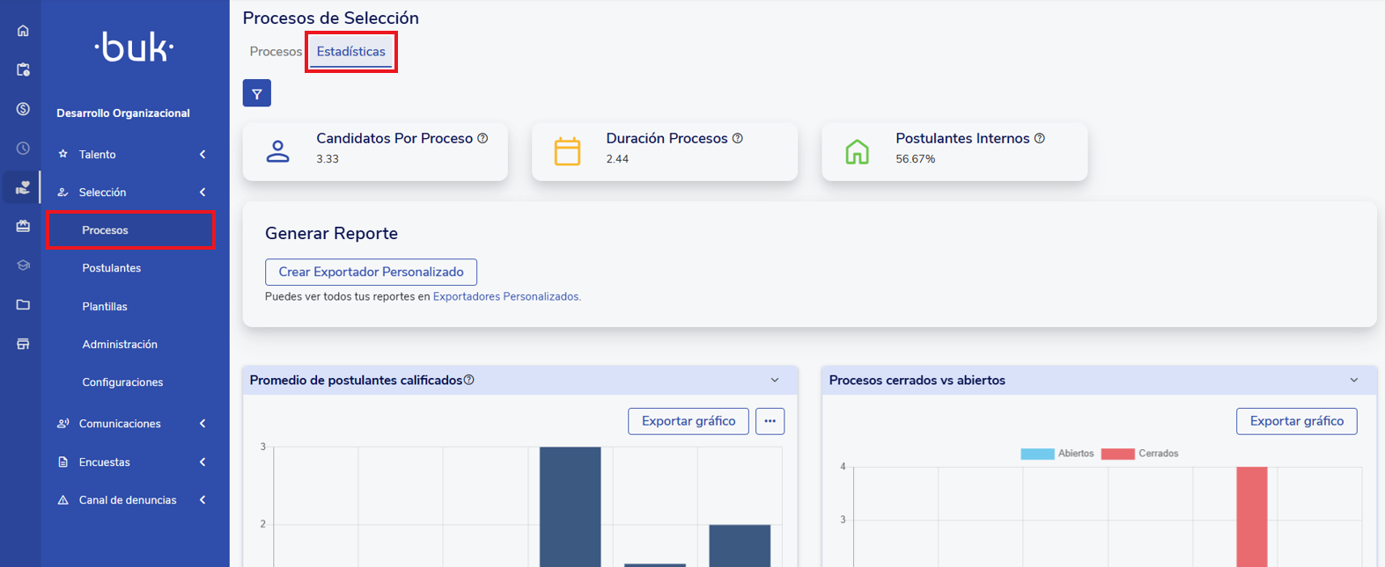
Task: Open Postulantes in the sidebar menu
Action: tap(111, 268)
